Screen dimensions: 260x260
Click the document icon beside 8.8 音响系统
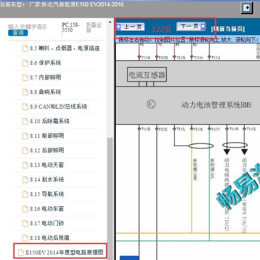click(x=25, y=92)
